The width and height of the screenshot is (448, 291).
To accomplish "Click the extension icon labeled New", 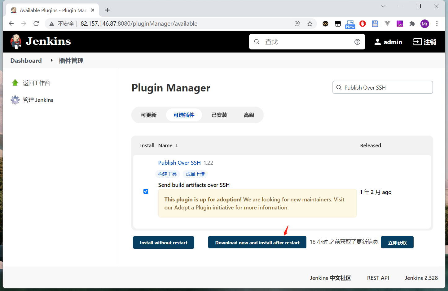I will pos(350,24).
